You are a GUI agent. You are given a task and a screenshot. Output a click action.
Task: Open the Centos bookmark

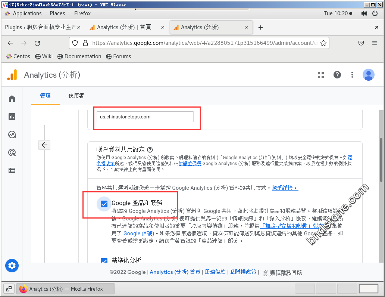tap(18, 56)
